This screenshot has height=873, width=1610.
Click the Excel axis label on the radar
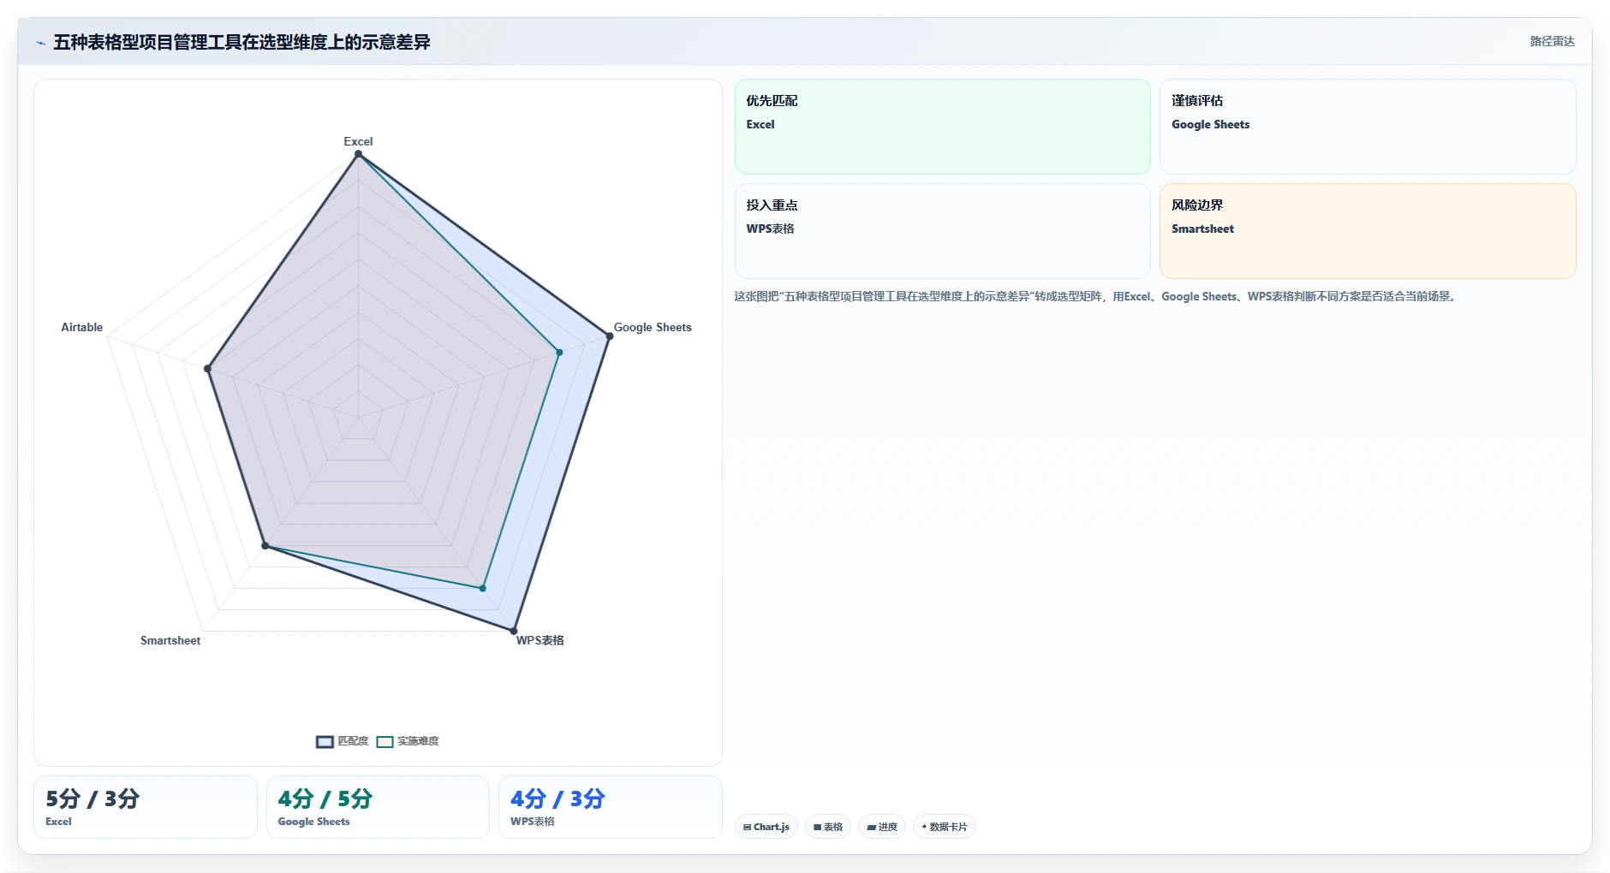pos(358,141)
